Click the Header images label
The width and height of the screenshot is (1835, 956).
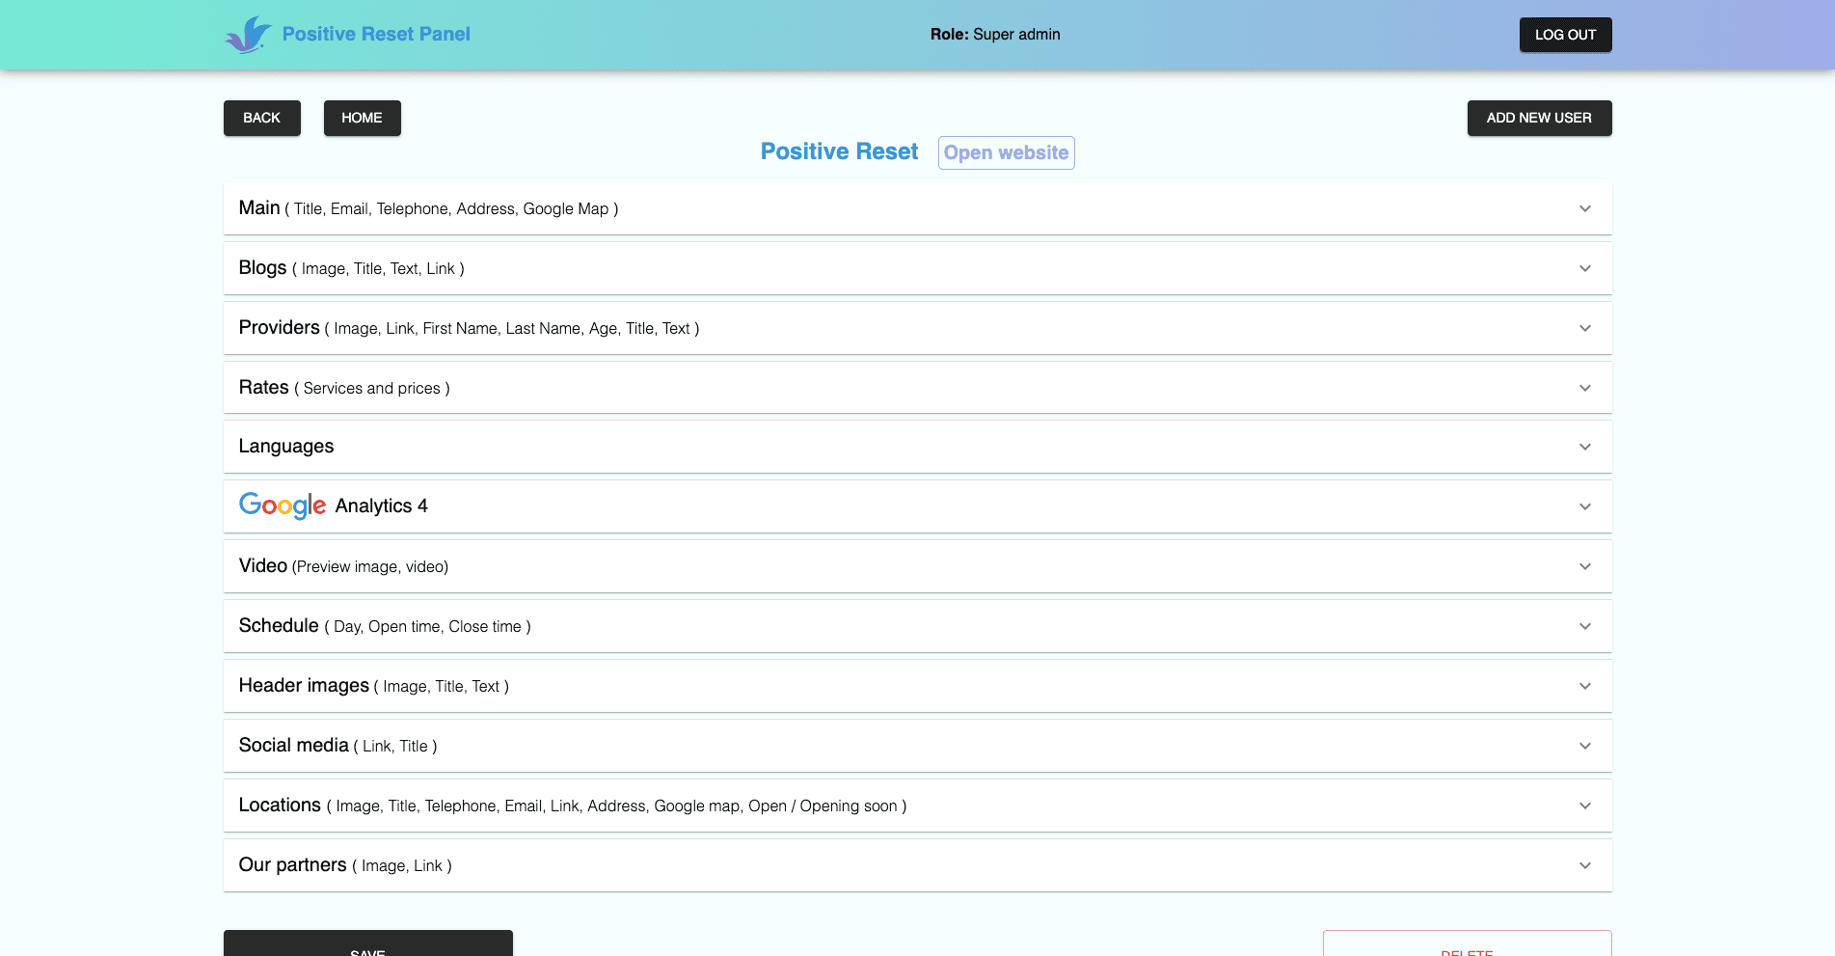[x=304, y=686]
